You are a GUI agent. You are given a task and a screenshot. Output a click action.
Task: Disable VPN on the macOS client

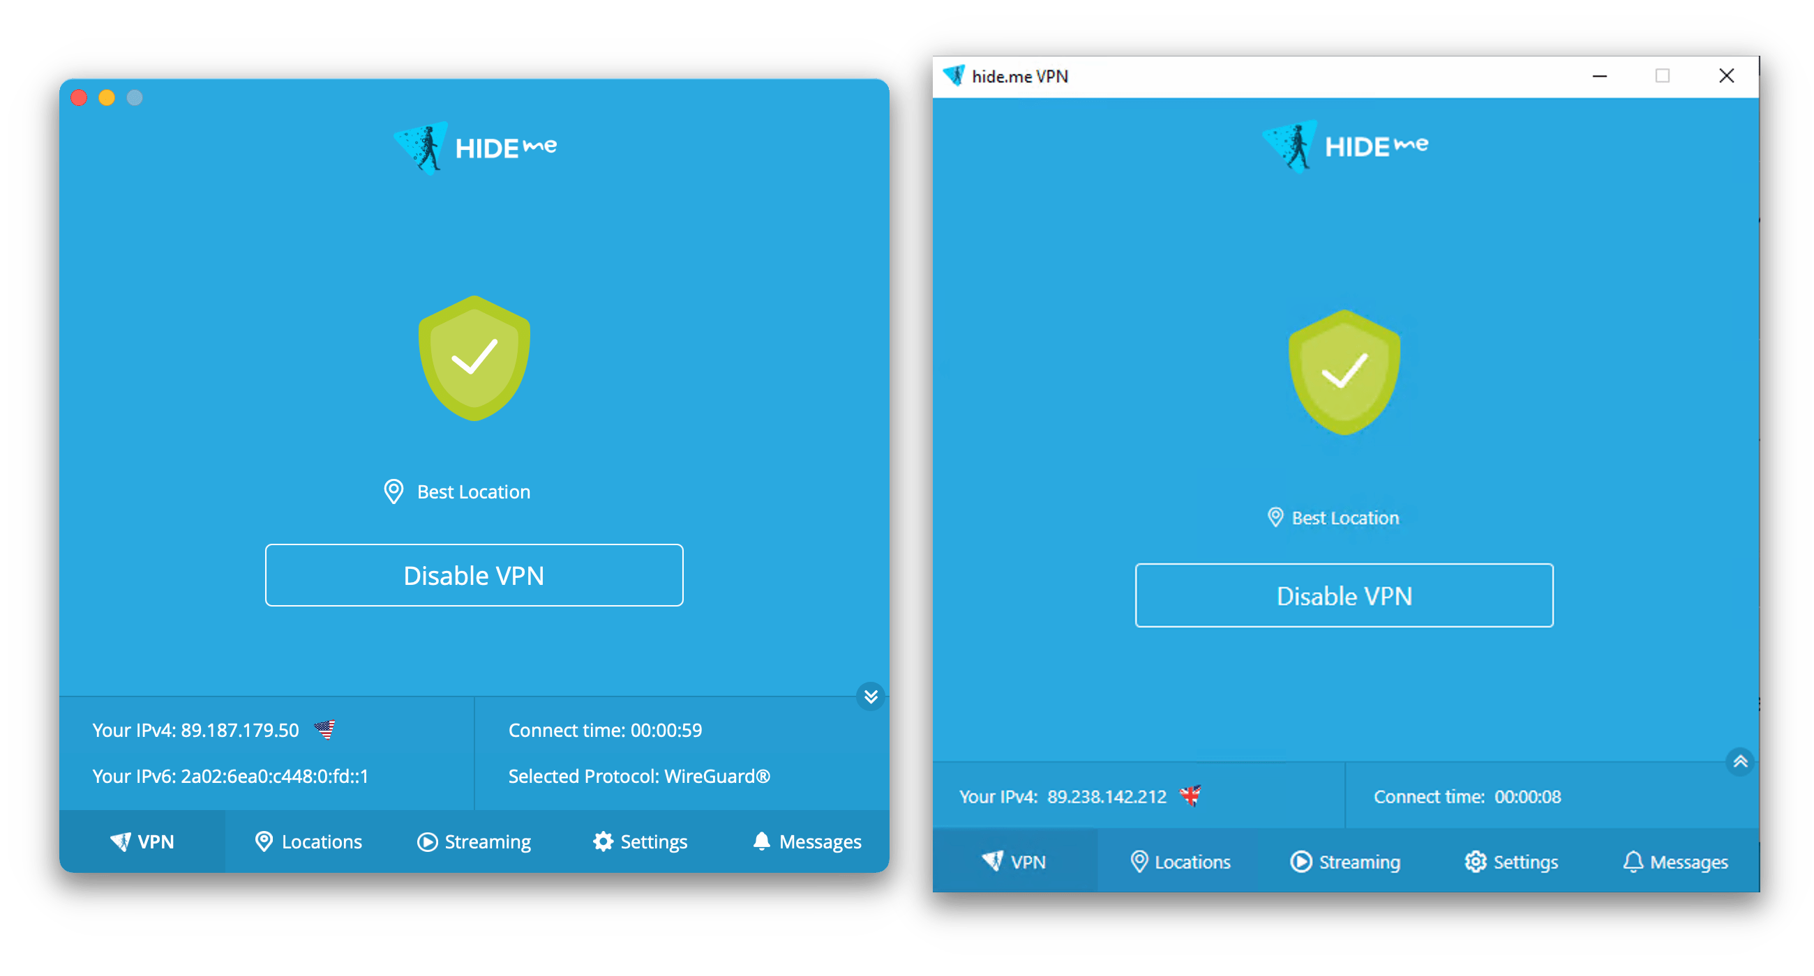coord(473,574)
